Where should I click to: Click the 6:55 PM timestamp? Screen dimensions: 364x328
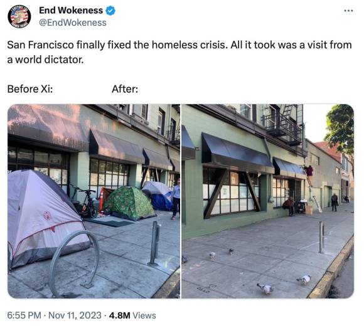tap(24, 315)
